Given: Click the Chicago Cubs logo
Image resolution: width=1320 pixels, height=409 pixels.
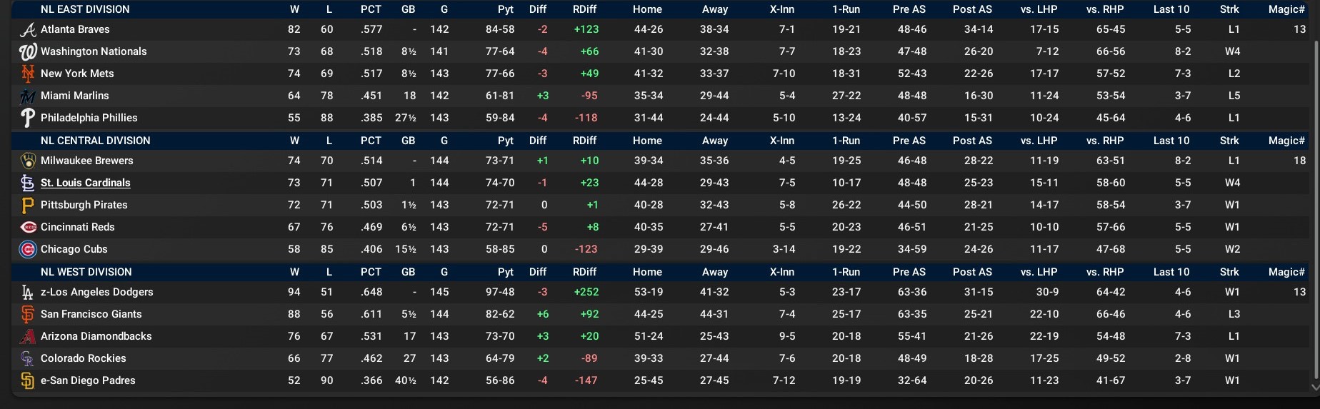Looking at the screenshot, I should point(28,250).
